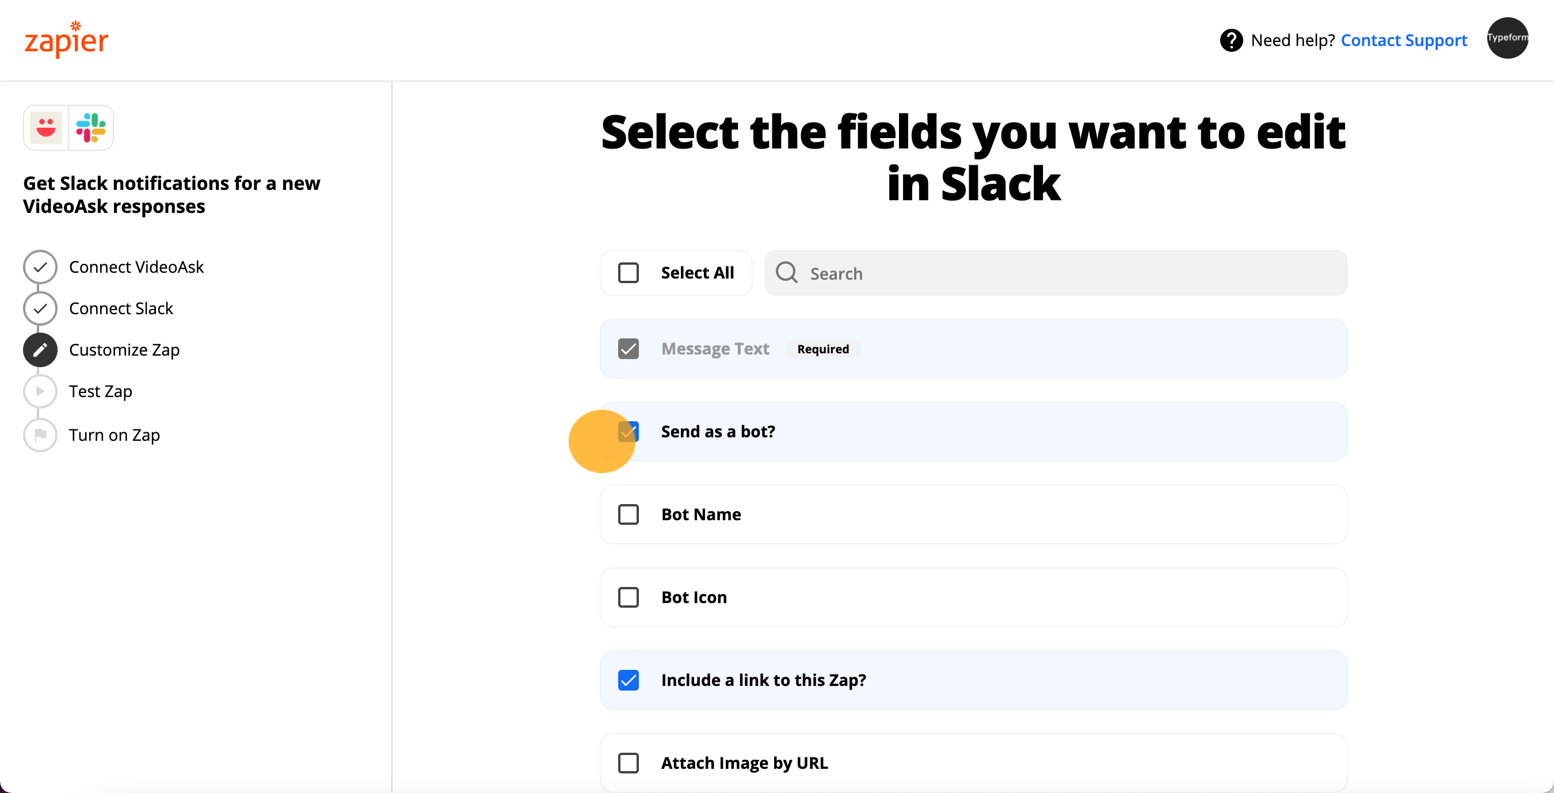The height and width of the screenshot is (793, 1554).
Task: Click the help question mark icon
Action: pos(1231,40)
